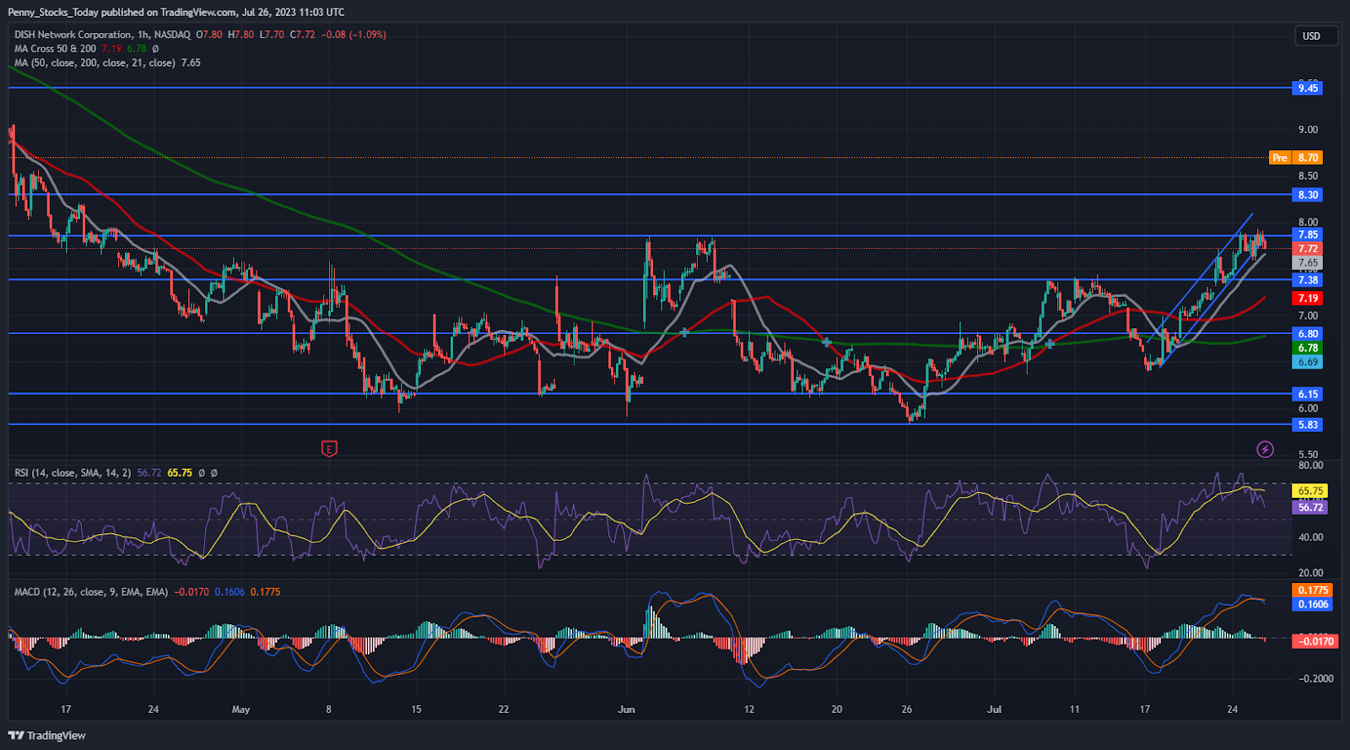This screenshot has width=1350, height=750.
Task: Select the 'MA (50, close, 200, close, 21, close)' legend
Action: pos(94,62)
